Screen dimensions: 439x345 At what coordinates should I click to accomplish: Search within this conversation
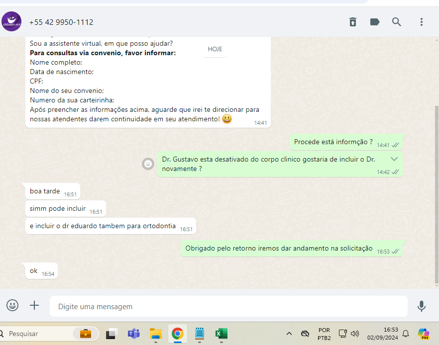tap(396, 22)
